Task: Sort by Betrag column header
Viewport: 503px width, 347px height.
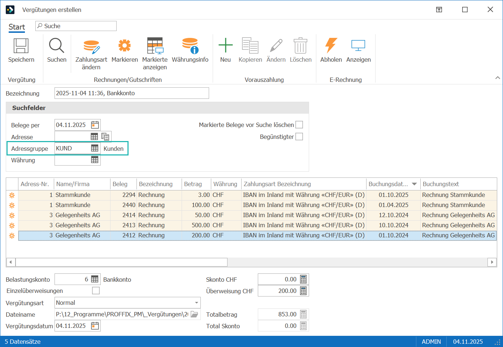Action: (x=196, y=184)
